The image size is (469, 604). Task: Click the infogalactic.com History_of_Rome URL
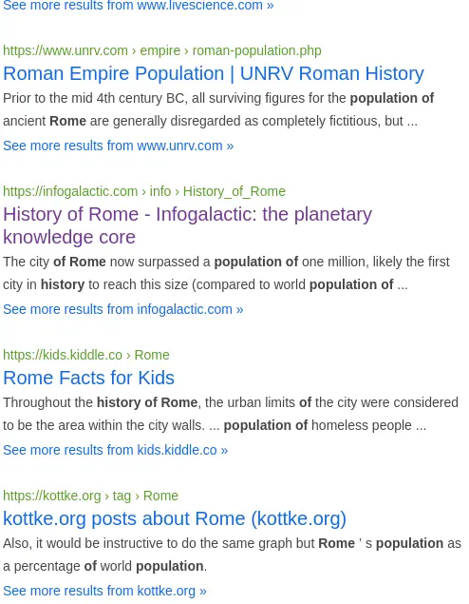tap(144, 191)
